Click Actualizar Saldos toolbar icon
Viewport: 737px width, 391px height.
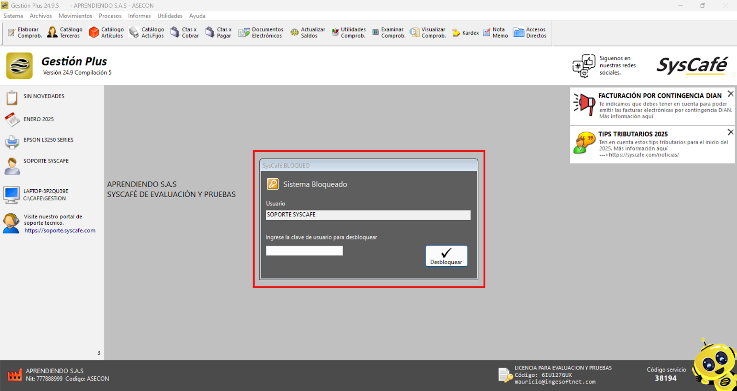[308, 33]
